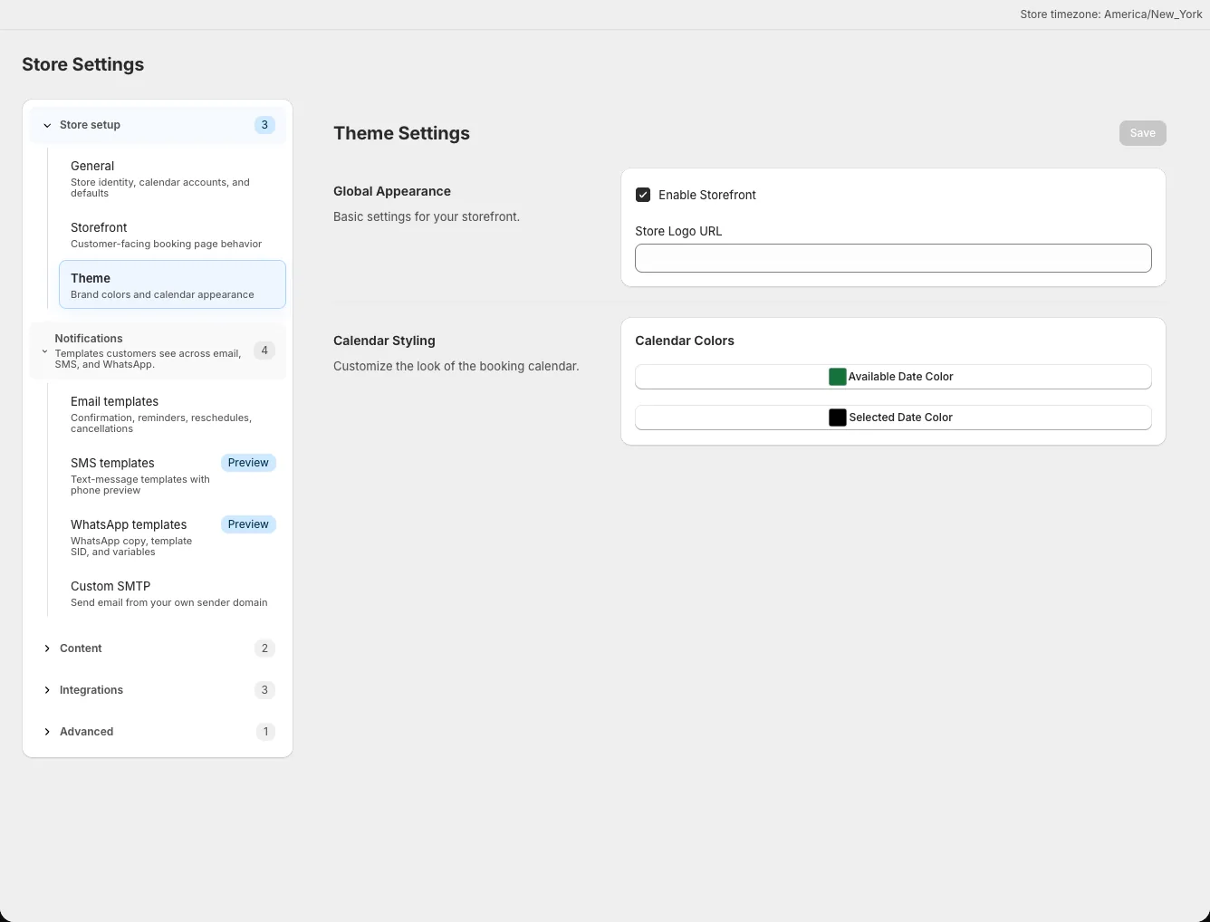Click the 'Basic settings for your storefront.' description
1210x922 pixels.
coord(427,216)
